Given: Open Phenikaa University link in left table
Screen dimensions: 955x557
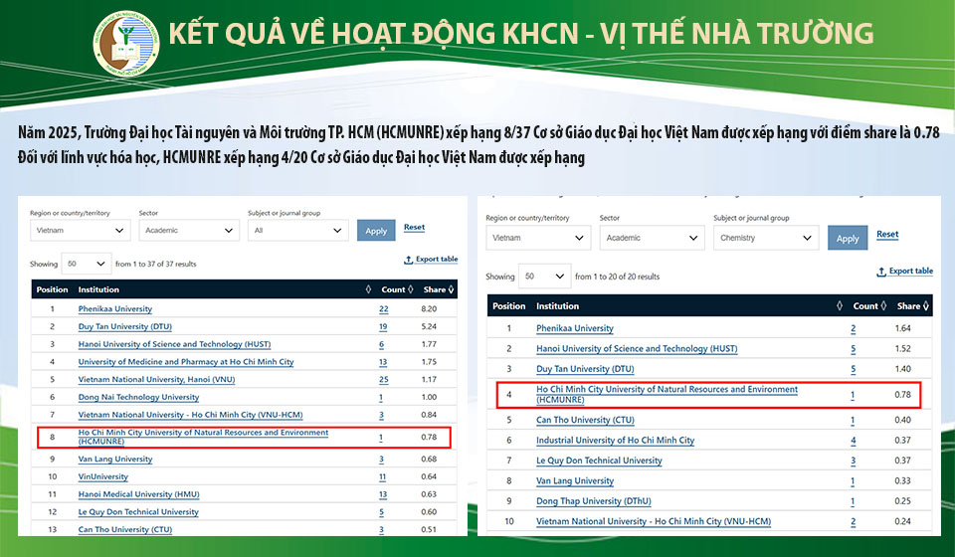Looking at the screenshot, I should coord(115,309).
